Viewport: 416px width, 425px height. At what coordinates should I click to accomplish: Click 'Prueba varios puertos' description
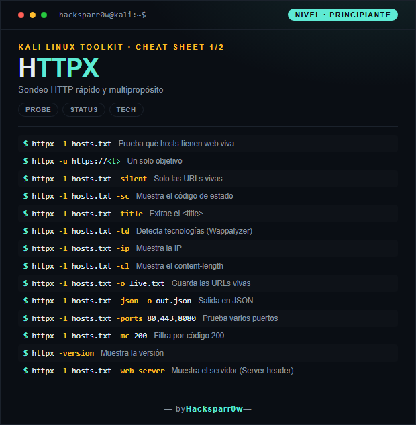click(x=240, y=318)
